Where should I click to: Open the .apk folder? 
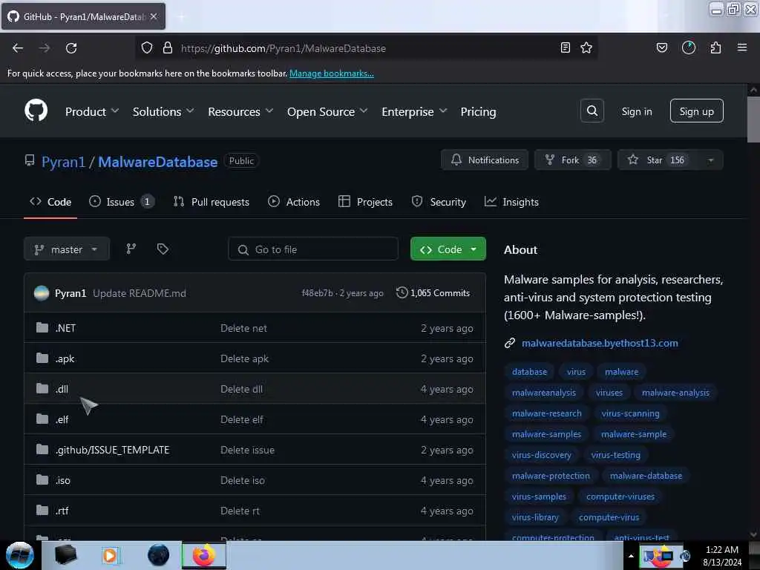65,358
